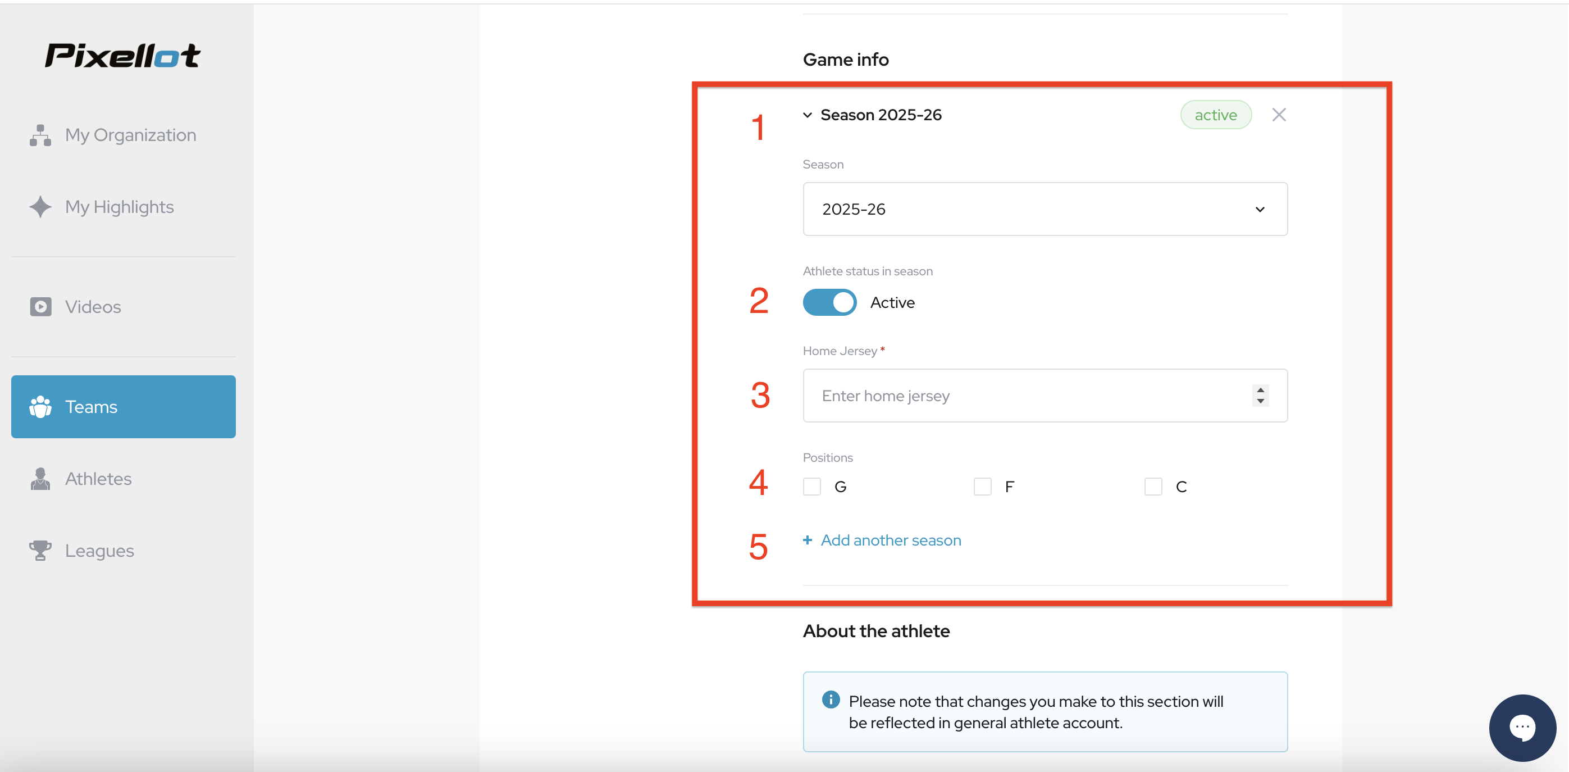Collapse the Season 2025-26 section chevron
This screenshot has height=772, width=1569.
pos(808,115)
